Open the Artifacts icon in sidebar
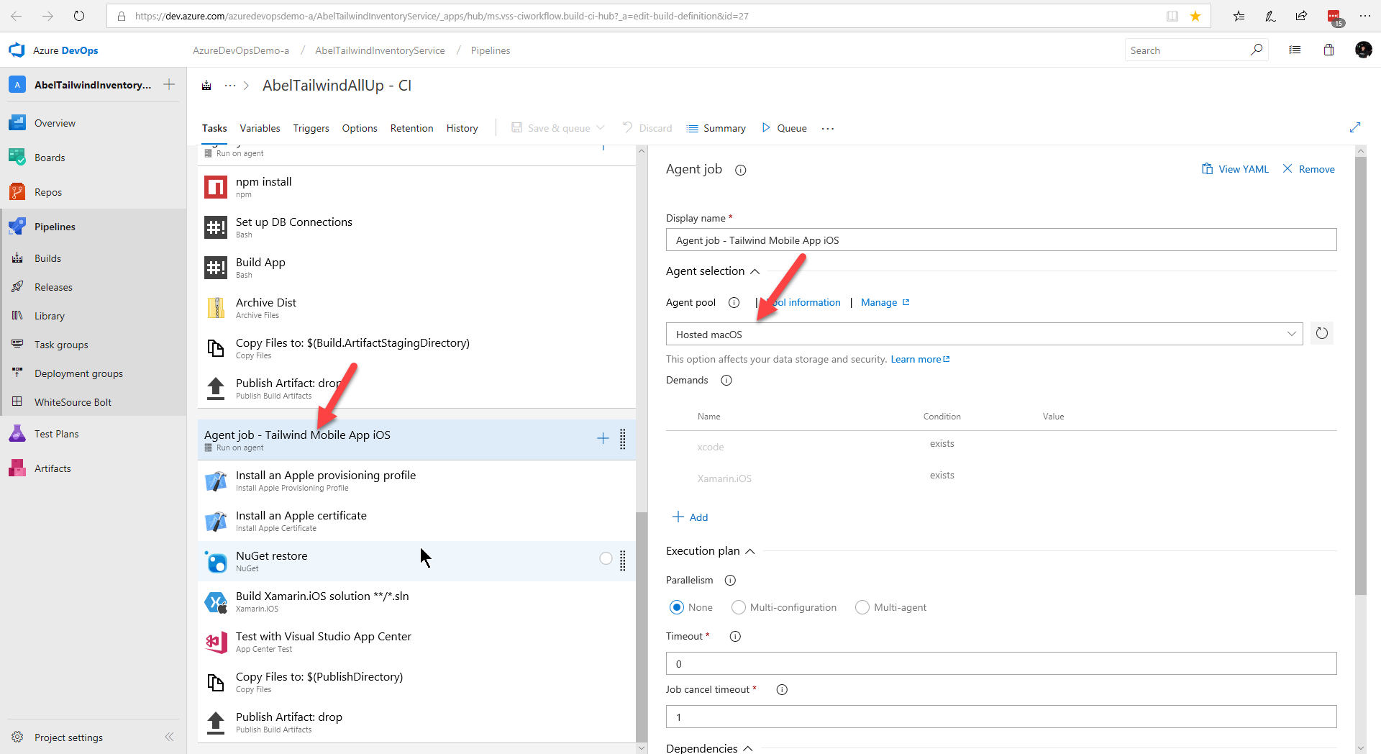Screen dimensions: 1381x754 (17, 468)
